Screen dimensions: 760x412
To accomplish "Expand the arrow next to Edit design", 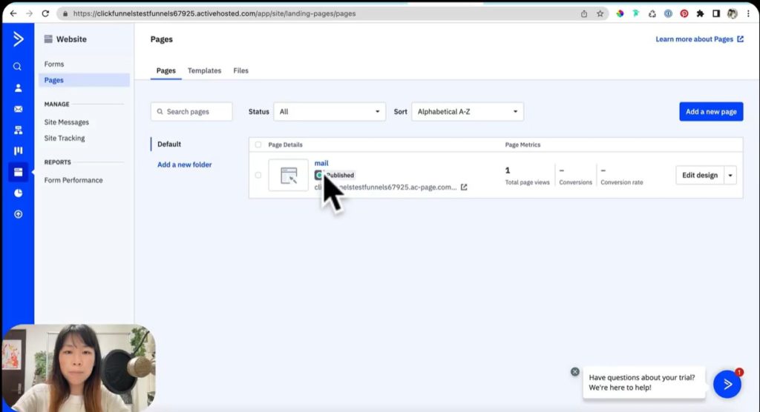I will pyautogui.click(x=730, y=175).
